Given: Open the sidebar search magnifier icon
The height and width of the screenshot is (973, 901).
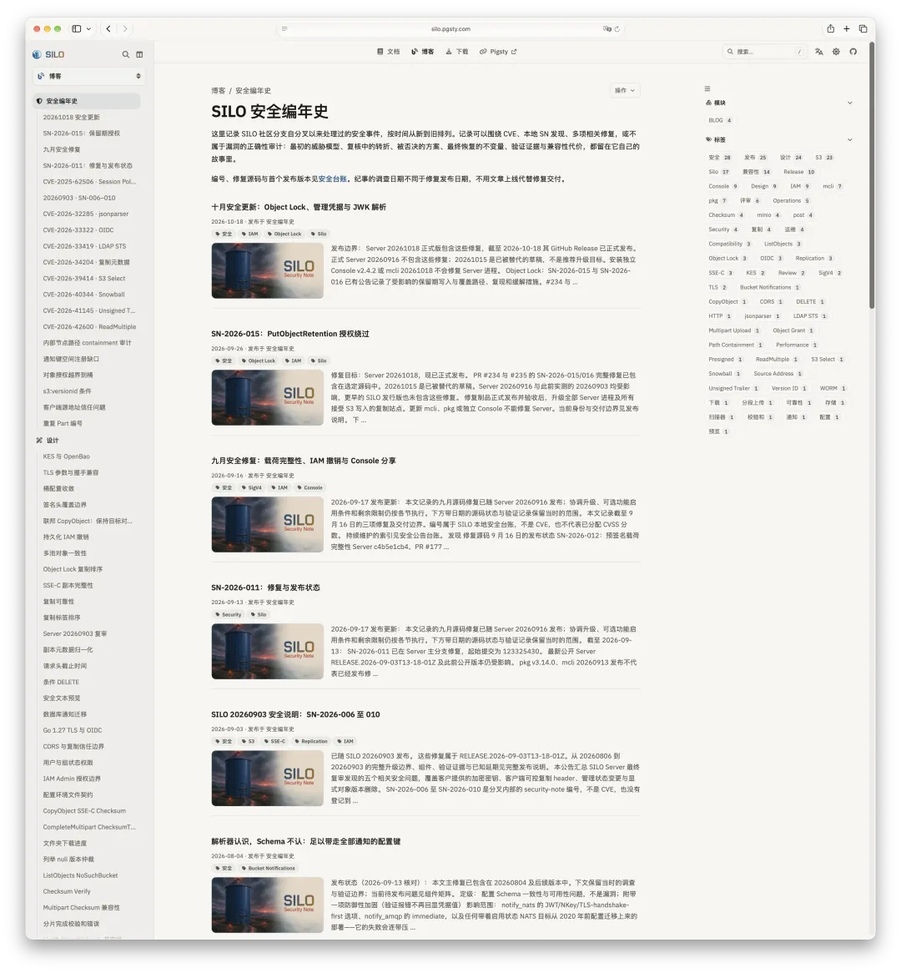Looking at the screenshot, I should [x=125, y=54].
